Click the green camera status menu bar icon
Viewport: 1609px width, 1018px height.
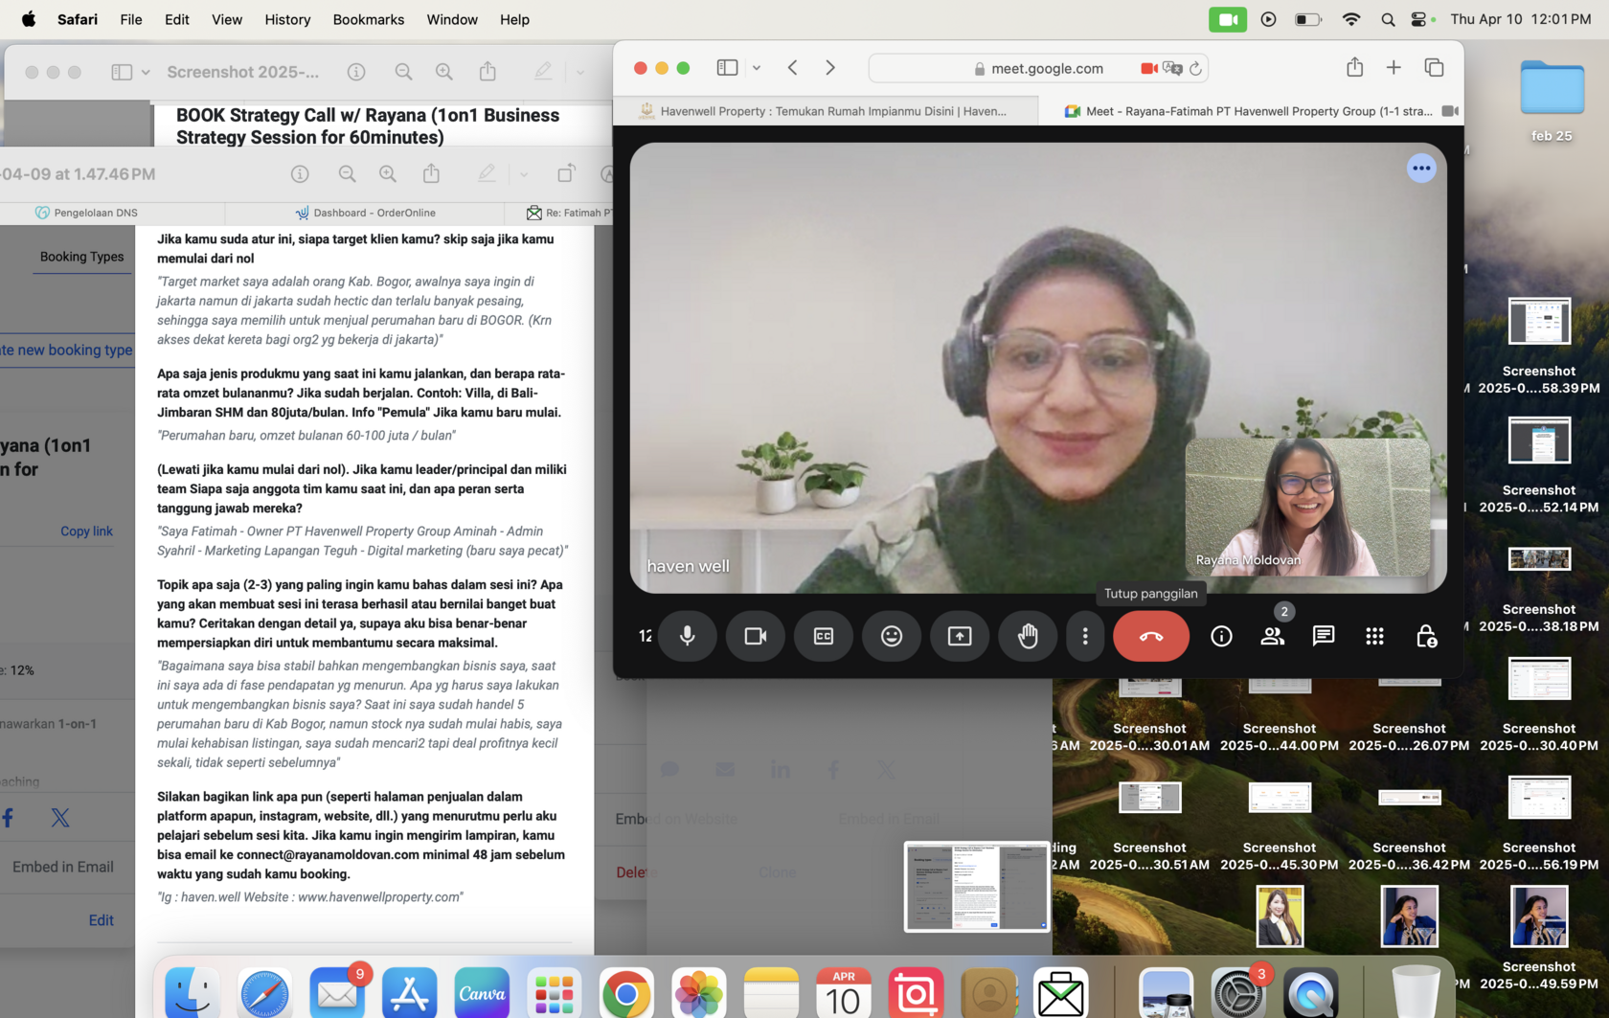[1228, 19]
